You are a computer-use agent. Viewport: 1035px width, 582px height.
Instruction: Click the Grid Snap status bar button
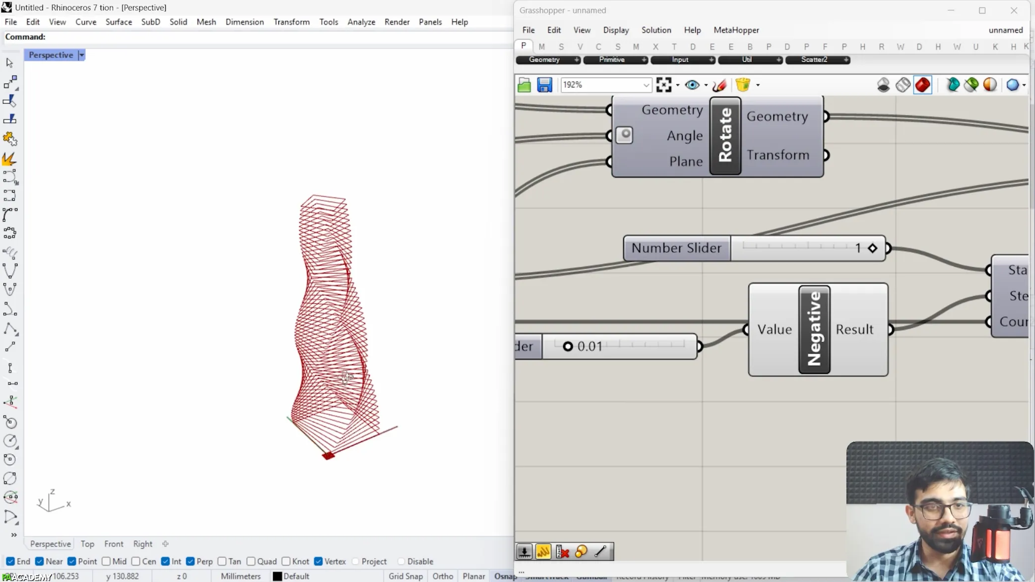tap(405, 576)
